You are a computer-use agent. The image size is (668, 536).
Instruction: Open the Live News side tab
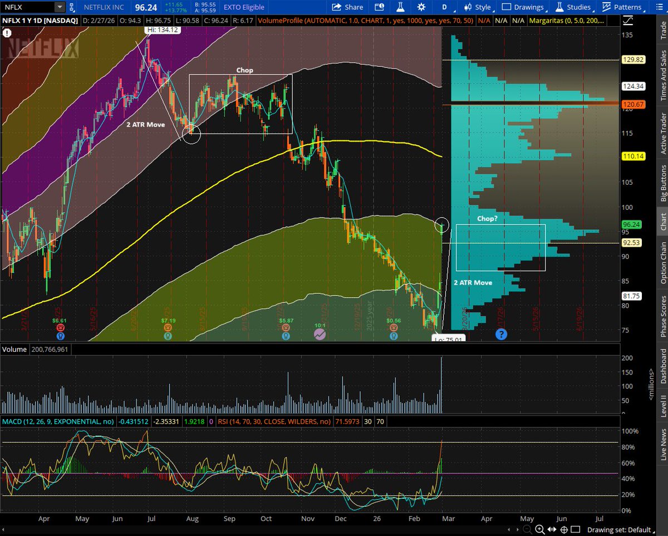coord(662,444)
